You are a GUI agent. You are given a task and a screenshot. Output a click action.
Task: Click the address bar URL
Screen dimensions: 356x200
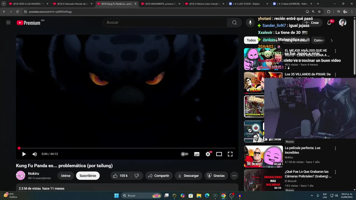[x=50, y=12]
